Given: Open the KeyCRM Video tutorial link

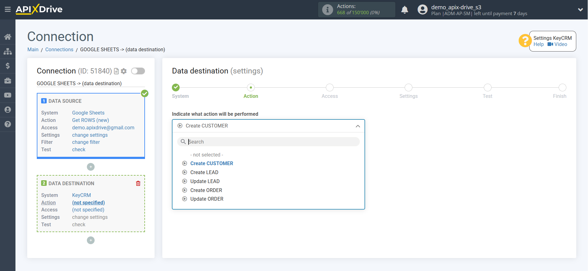Looking at the screenshot, I should pyautogui.click(x=557, y=44).
